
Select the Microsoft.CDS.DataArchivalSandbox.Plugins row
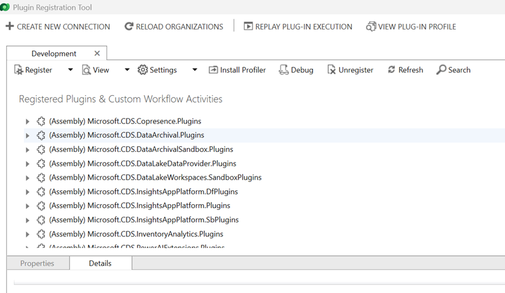click(141, 149)
